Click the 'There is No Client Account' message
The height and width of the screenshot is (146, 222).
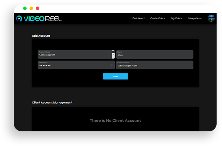point(115,121)
